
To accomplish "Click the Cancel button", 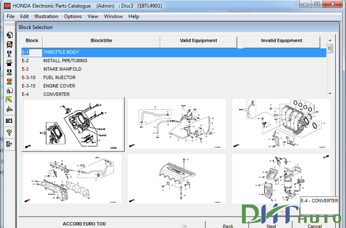I will click(x=314, y=225).
